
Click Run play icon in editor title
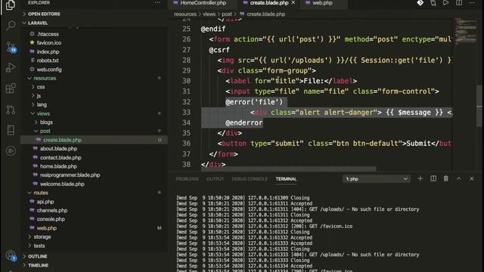pyautogui.click(x=445, y=3)
